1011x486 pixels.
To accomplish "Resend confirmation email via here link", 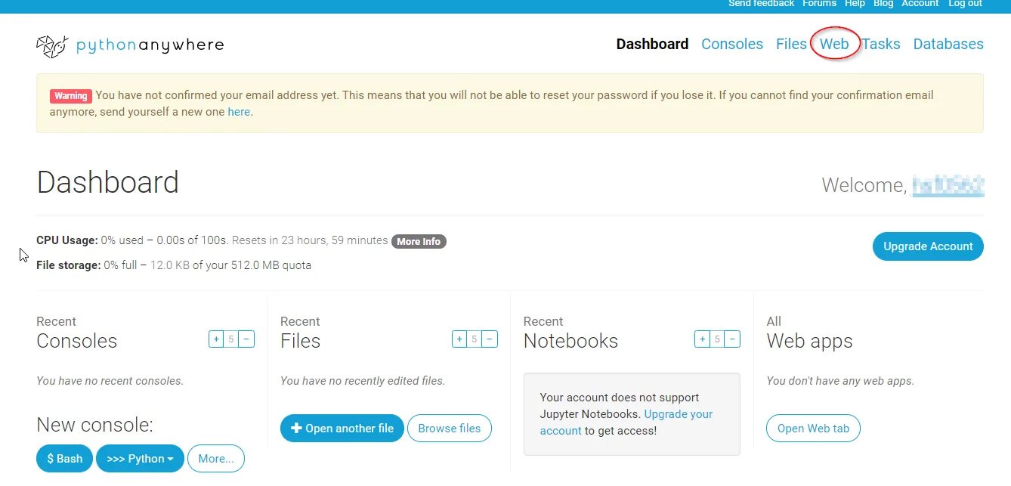I will point(239,112).
